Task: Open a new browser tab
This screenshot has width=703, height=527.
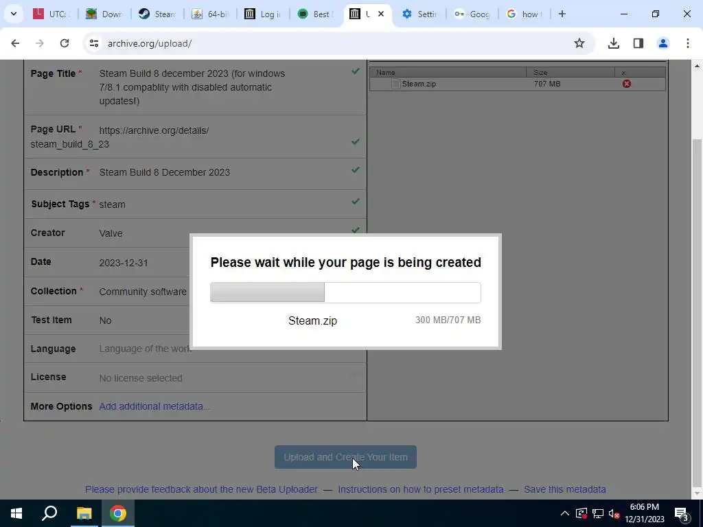Action: coord(562,14)
